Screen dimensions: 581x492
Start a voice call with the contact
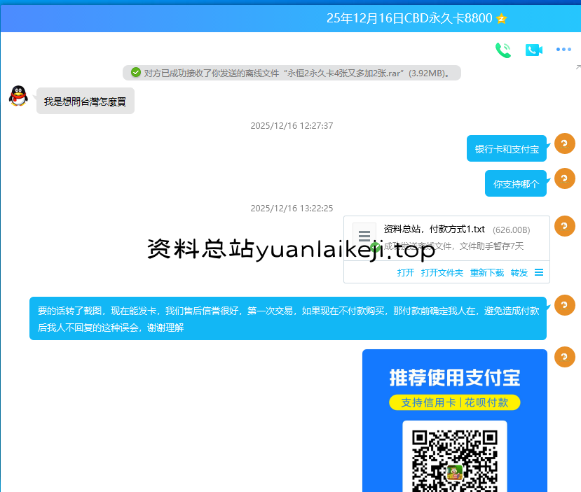(503, 50)
